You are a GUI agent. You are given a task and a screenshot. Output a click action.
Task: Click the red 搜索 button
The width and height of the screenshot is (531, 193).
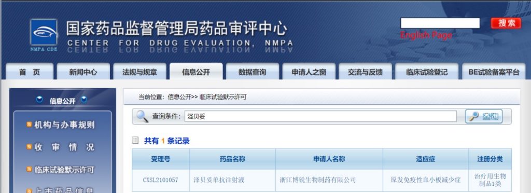click(506, 23)
